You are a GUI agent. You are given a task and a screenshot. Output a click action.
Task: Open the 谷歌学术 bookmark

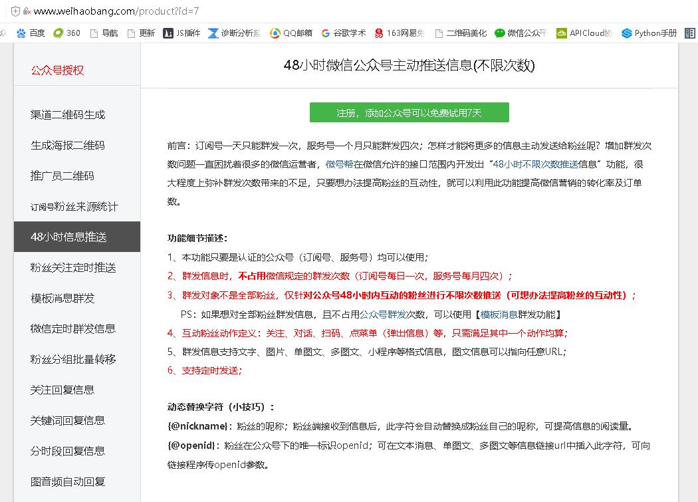click(x=343, y=33)
